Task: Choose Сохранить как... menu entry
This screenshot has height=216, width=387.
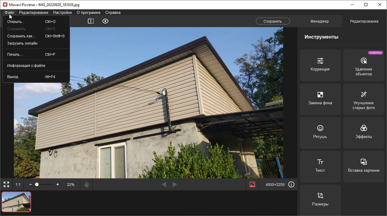Action: 36,36
